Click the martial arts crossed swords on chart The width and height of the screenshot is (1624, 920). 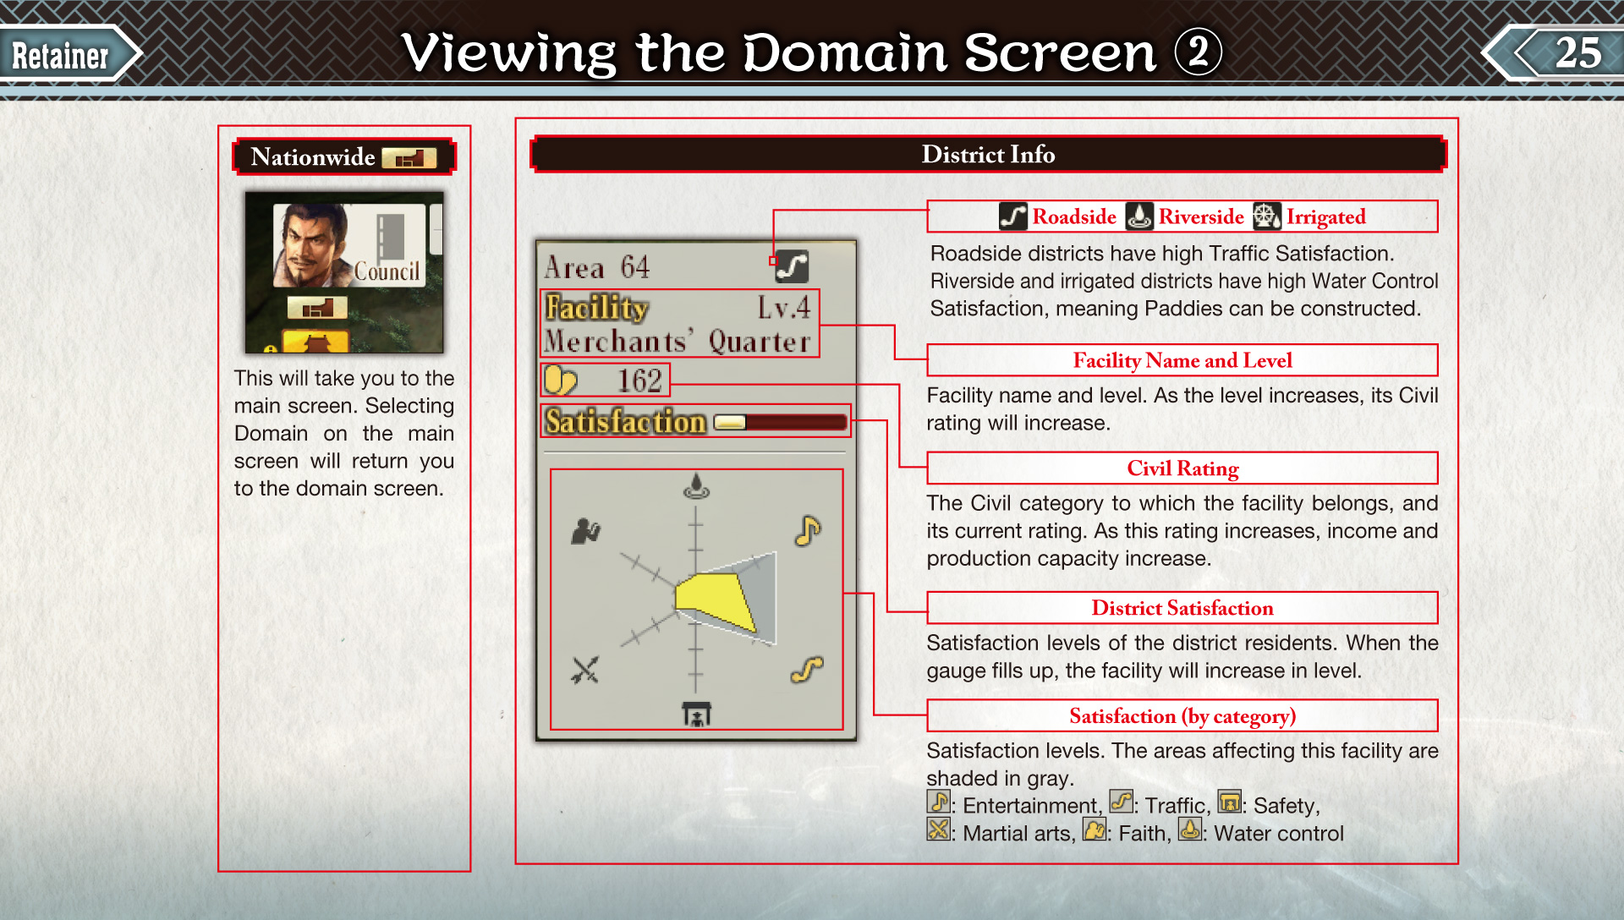(x=584, y=670)
